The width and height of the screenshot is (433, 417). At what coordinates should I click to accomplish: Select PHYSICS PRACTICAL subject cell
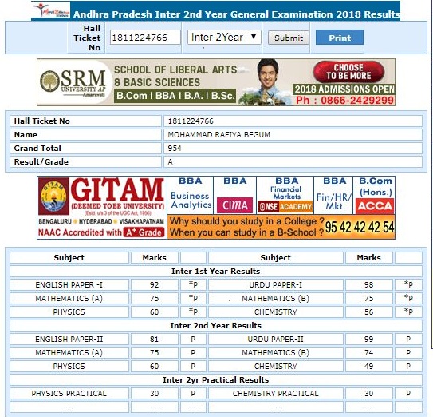point(69,393)
